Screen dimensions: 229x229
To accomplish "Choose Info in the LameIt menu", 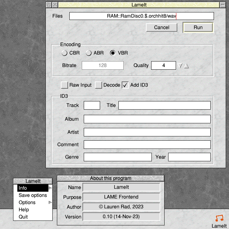I will (33, 188).
